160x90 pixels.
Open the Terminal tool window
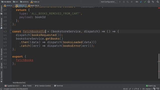[58, 86]
